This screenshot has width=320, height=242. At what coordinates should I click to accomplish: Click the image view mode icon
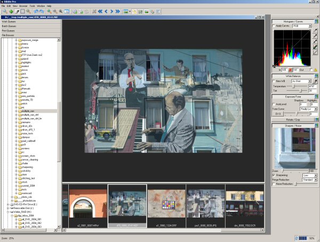[126, 12]
